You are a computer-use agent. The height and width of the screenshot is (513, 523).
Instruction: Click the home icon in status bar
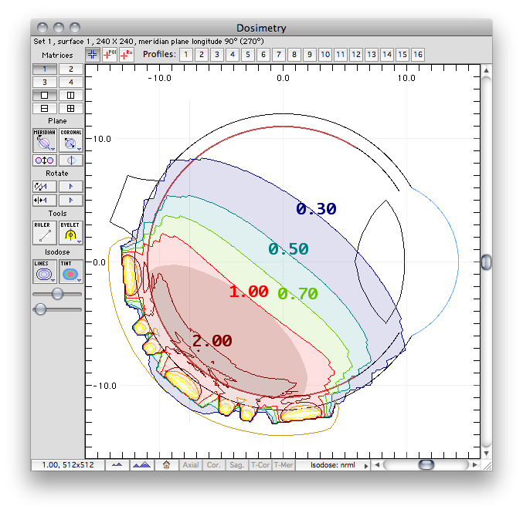point(166,465)
